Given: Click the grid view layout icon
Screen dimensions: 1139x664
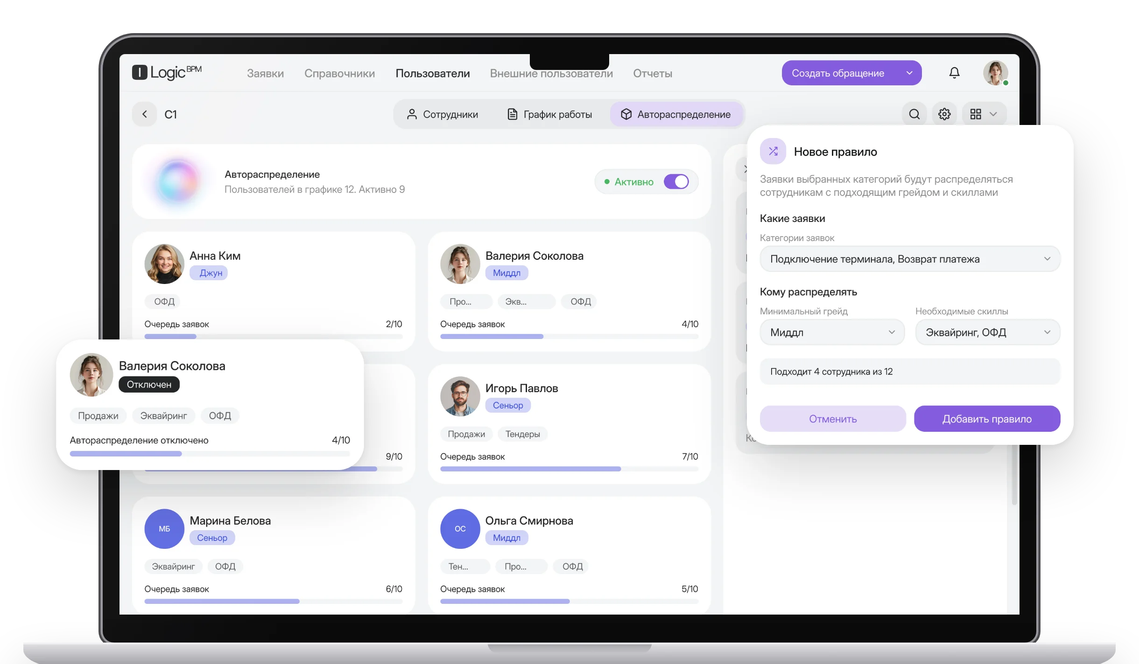Looking at the screenshot, I should (x=976, y=114).
